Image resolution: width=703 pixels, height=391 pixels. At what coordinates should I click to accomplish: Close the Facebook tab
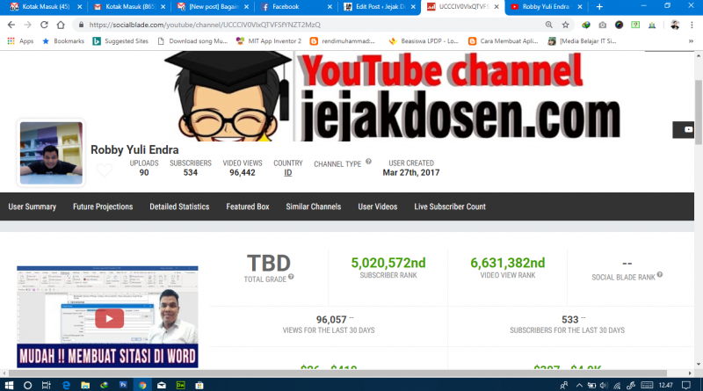(x=330, y=7)
